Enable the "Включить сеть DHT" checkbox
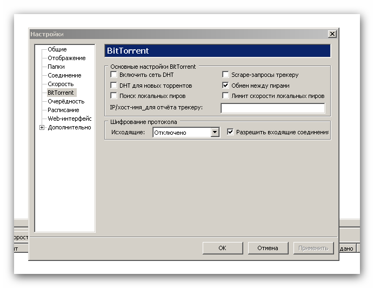 [x=114, y=75]
